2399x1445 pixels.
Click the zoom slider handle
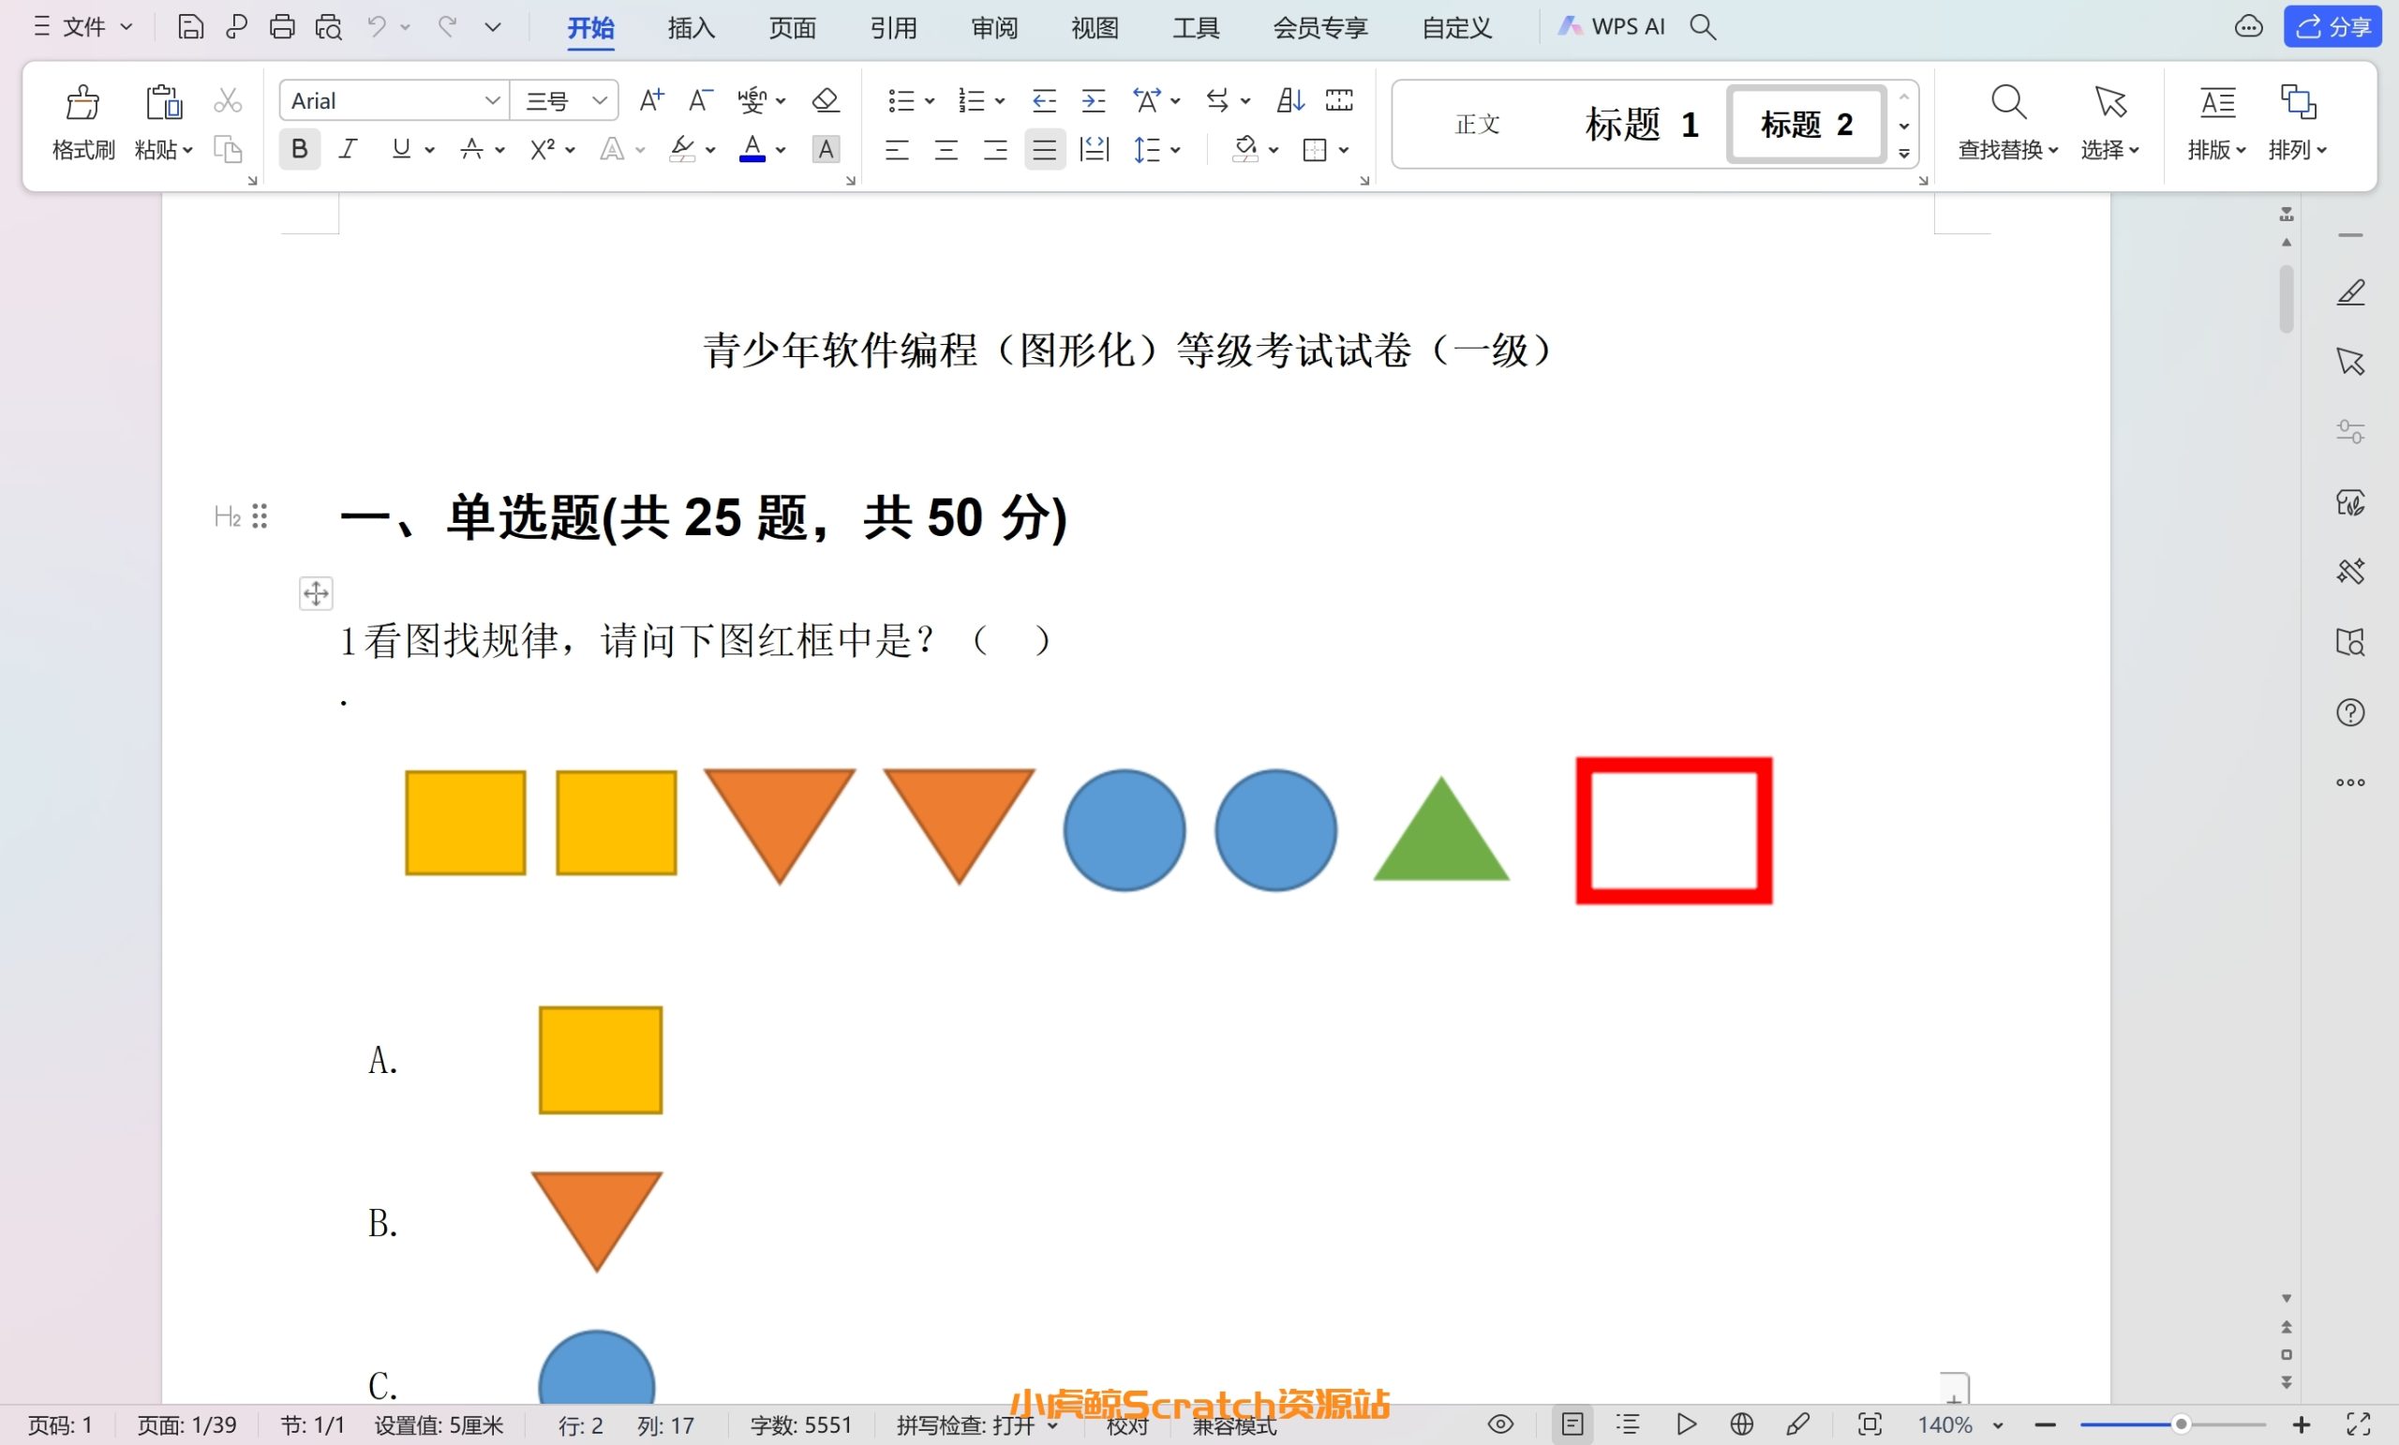pyautogui.click(x=2181, y=1424)
